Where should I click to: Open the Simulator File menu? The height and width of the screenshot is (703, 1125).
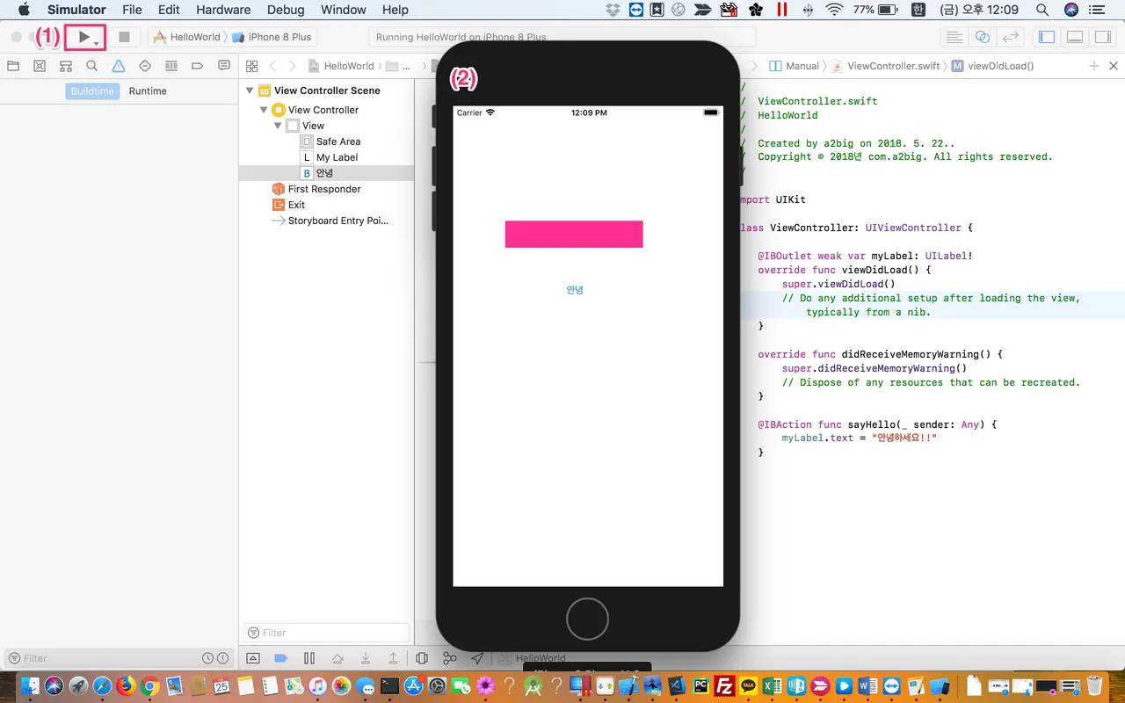point(132,10)
